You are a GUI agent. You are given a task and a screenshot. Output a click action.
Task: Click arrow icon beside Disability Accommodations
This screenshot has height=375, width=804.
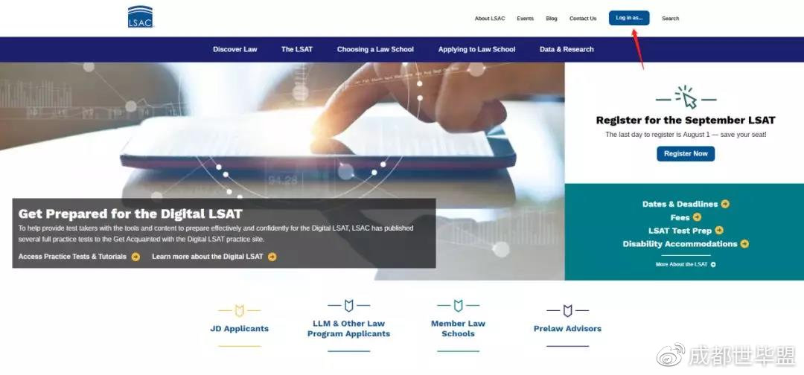click(744, 244)
